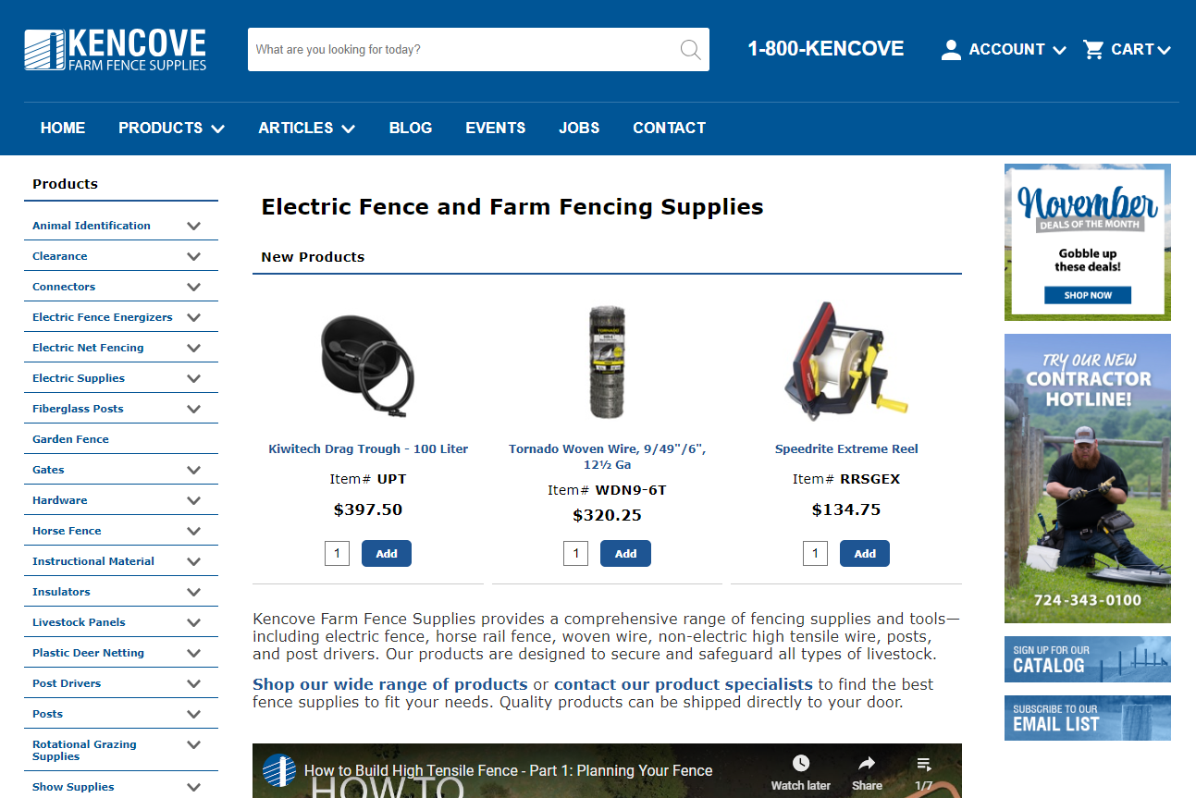1196x798 pixels.
Task: Click Shop Now in the November deals banner
Action: click(1087, 295)
